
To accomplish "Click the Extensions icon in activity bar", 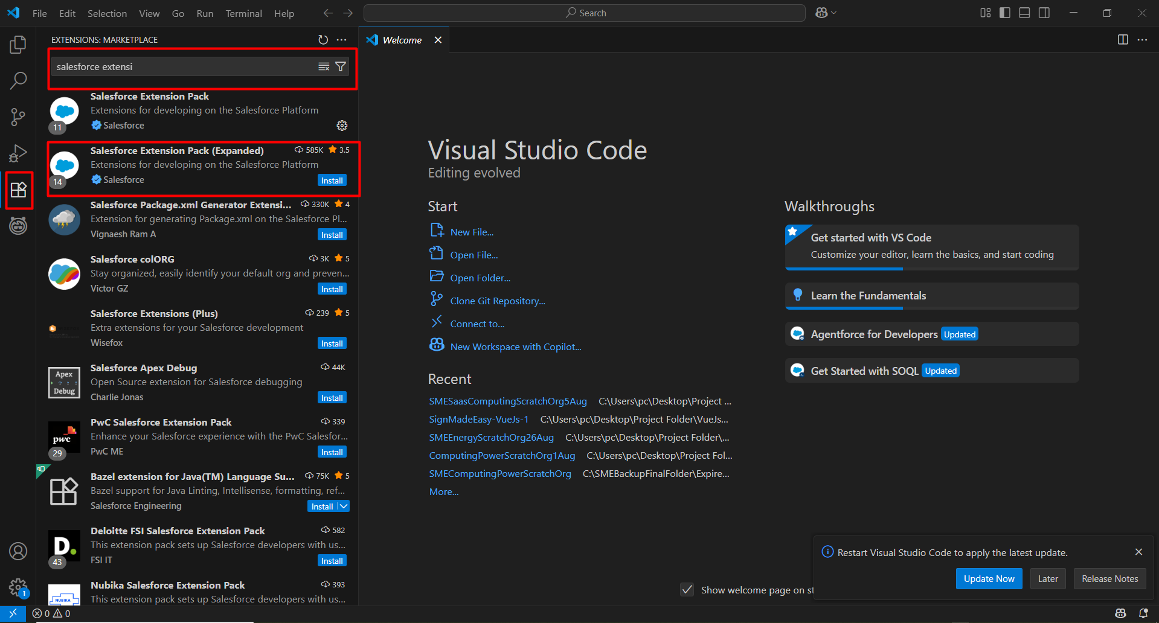I will pyautogui.click(x=19, y=190).
